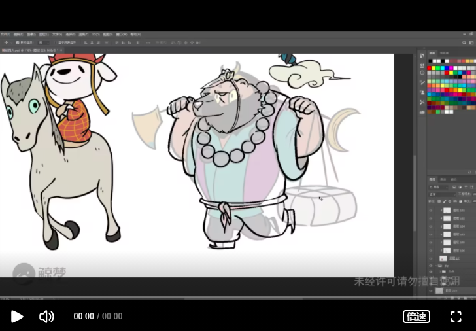The height and width of the screenshot is (331, 476).
Task: Click type layer filter T icon
Action: pos(466,187)
